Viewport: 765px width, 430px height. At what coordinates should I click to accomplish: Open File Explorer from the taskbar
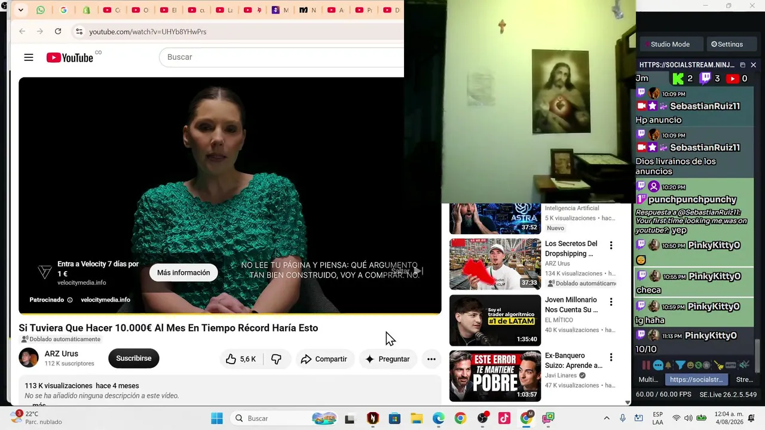click(416, 418)
